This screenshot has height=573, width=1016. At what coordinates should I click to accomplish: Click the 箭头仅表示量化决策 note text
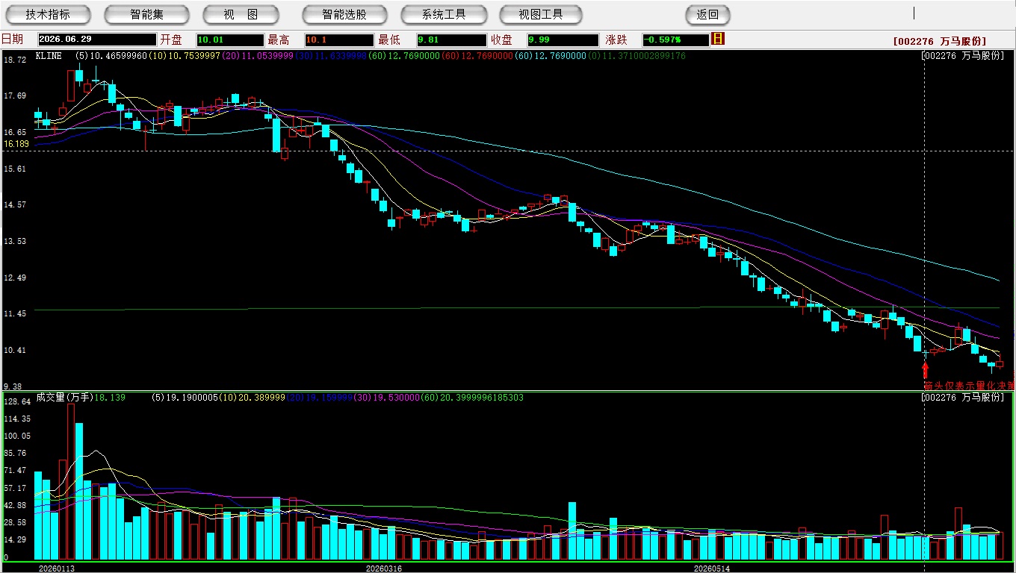(x=968, y=386)
